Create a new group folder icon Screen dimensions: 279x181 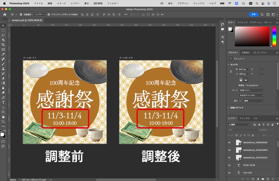point(263,179)
